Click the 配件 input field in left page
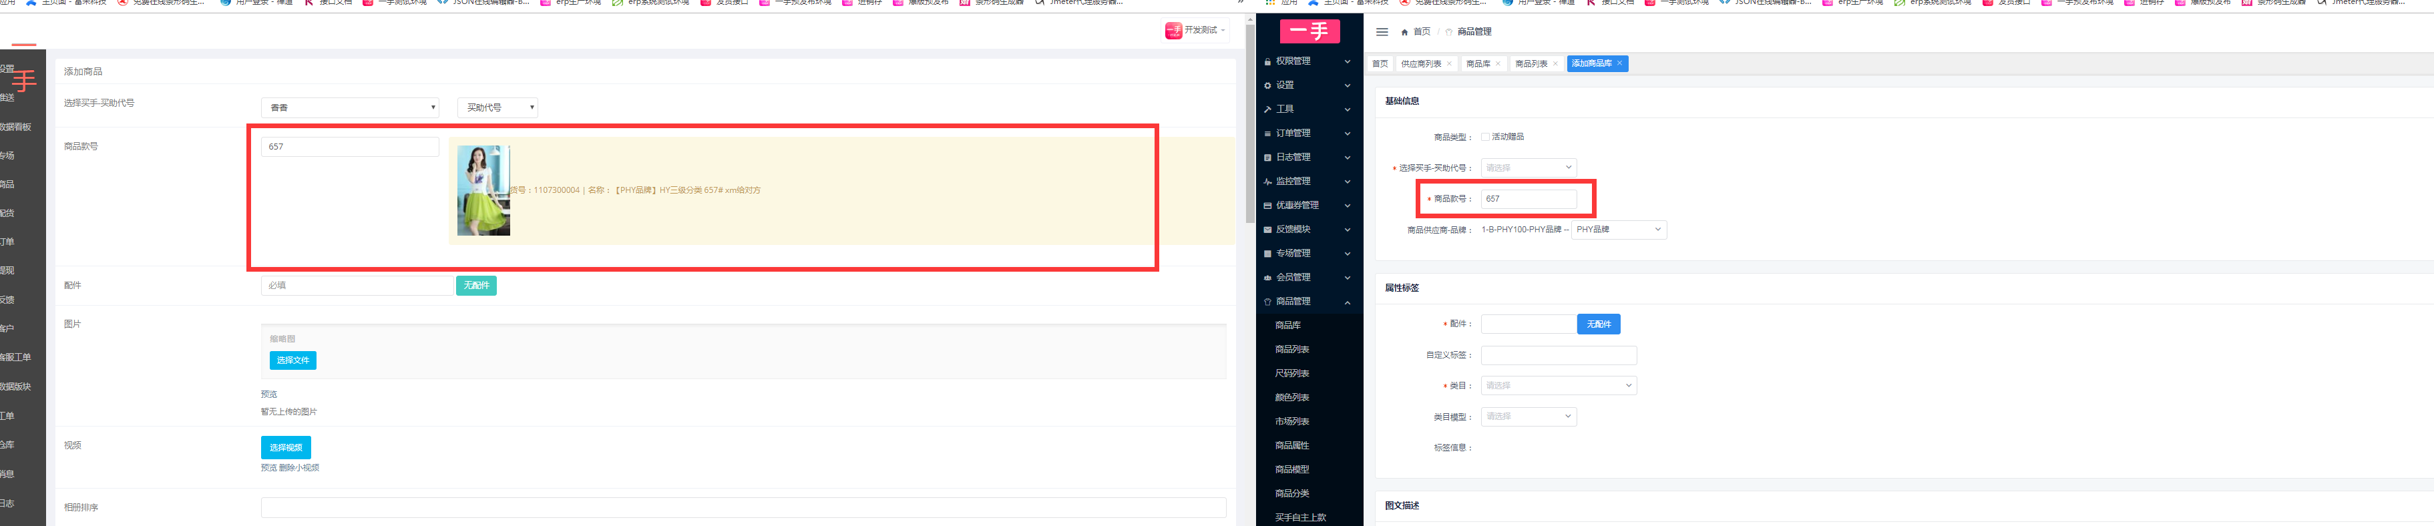2434x526 pixels. pyautogui.click(x=357, y=285)
